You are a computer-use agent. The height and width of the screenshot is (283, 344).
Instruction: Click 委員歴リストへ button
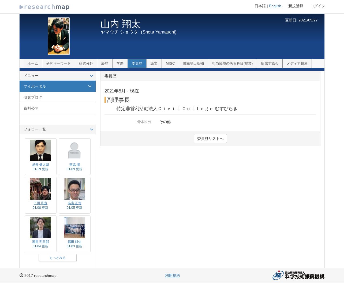[210, 139]
